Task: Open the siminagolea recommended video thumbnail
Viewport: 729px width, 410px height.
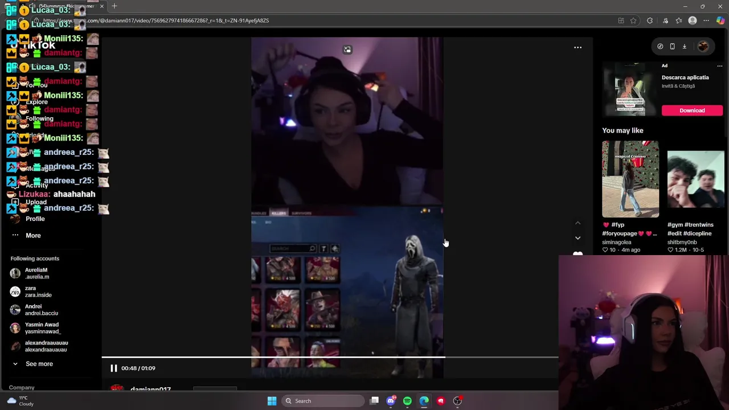Action: [630, 179]
